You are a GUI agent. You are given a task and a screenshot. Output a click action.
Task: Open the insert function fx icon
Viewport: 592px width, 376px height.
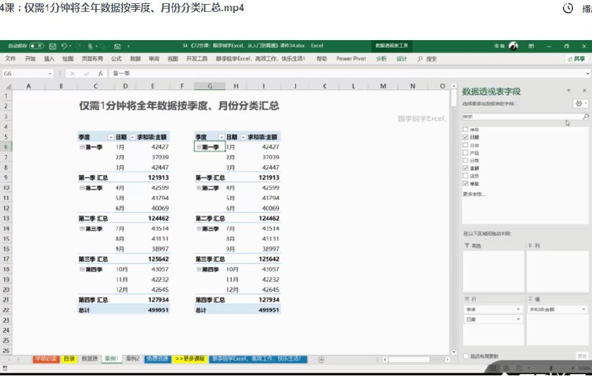tap(100, 74)
